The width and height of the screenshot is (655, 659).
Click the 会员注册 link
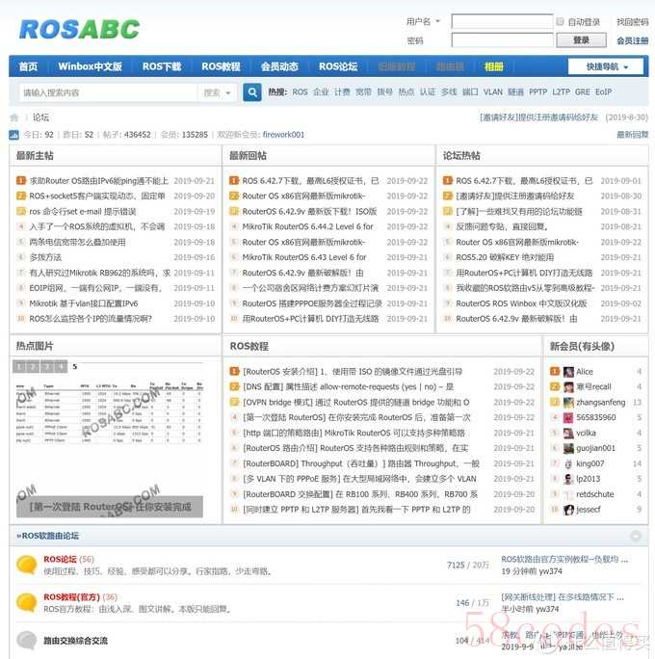633,40
